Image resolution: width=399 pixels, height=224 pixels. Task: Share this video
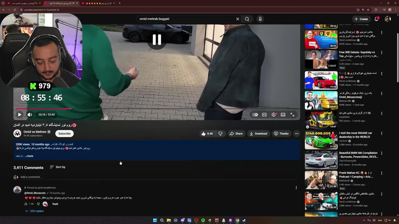click(x=236, y=133)
